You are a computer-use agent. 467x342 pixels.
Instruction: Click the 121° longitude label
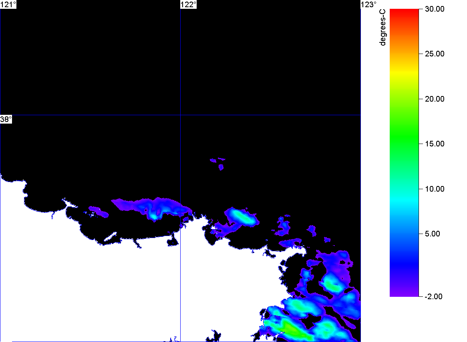click(x=8, y=4)
